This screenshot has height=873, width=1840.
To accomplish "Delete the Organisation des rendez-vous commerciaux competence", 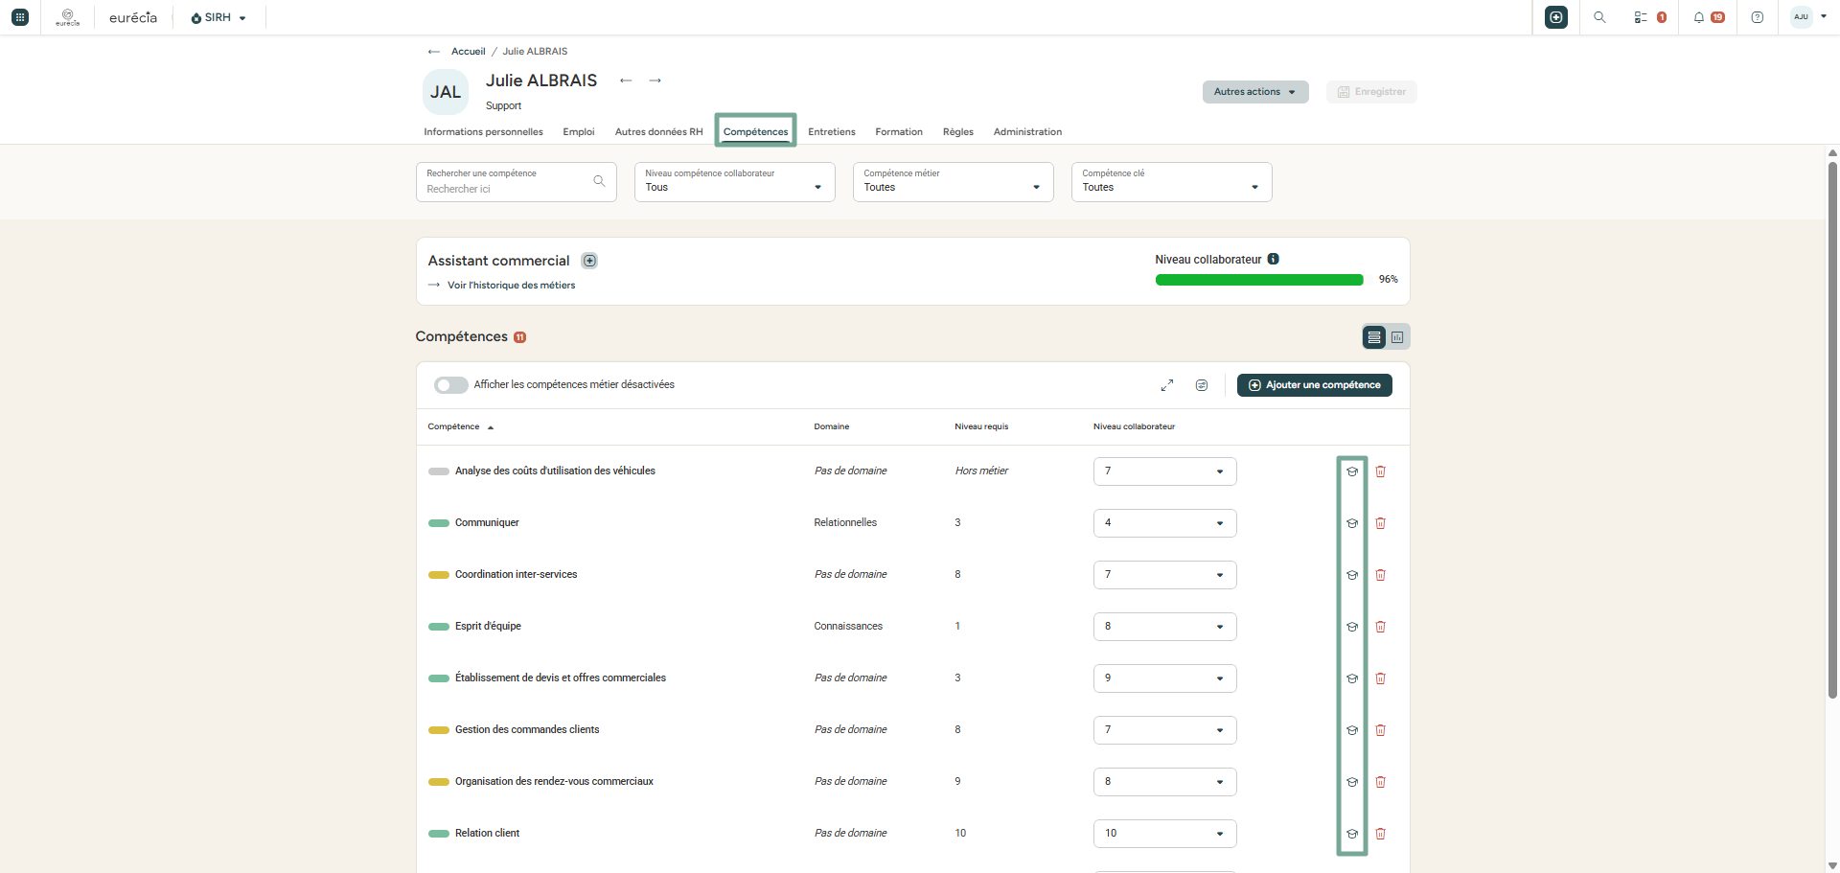I will 1381,782.
